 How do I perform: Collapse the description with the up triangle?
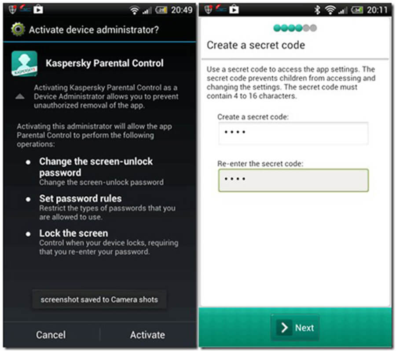click(x=20, y=96)
